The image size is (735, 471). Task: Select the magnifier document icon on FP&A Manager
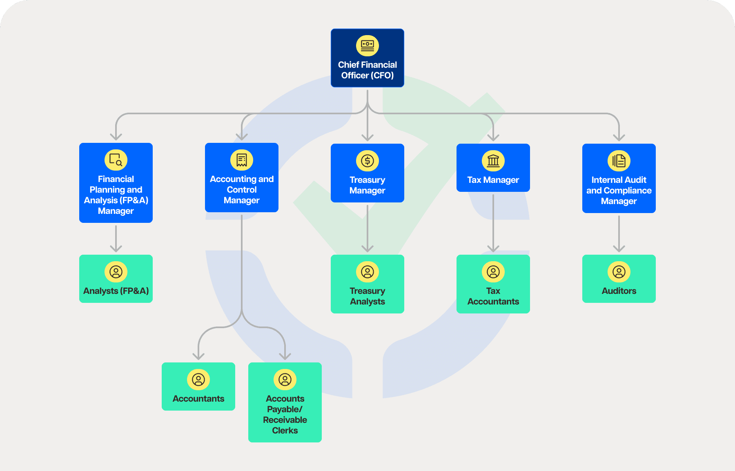[x=116, y=160]
